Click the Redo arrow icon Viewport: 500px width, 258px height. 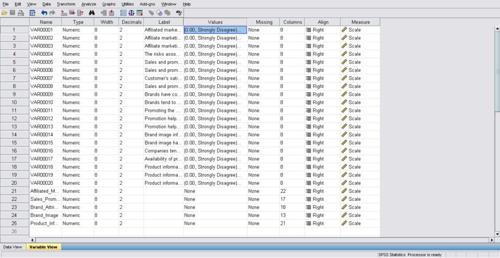coord(52,13)
